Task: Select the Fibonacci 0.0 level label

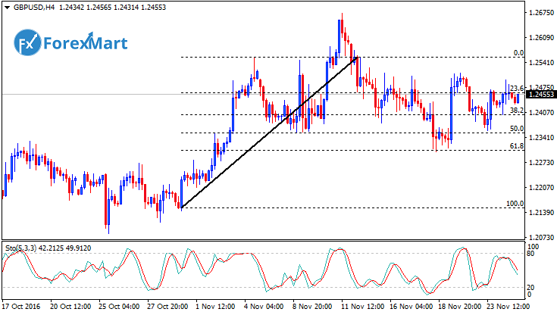Action: pos(518,53)
